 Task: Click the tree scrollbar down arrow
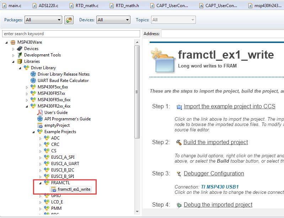click(137, 211)
